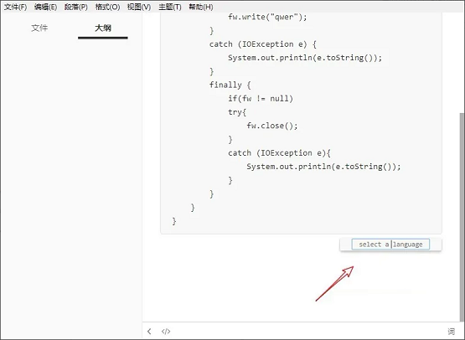Click the line 'fw.close();'
Image resolution: width=465 pixels, height=340 pixels.
tap(272, 126)
